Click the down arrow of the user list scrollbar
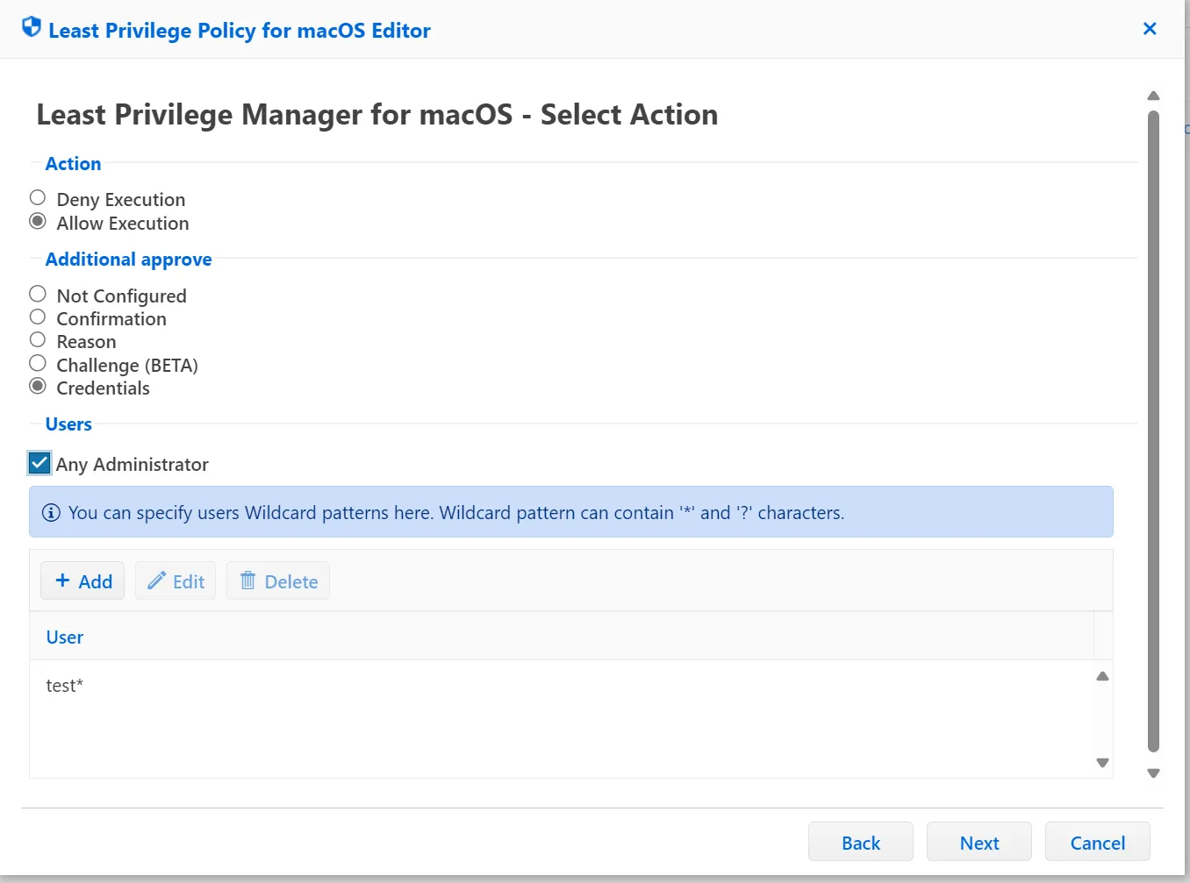1190x883 pixels. [x=1102, y=764]
